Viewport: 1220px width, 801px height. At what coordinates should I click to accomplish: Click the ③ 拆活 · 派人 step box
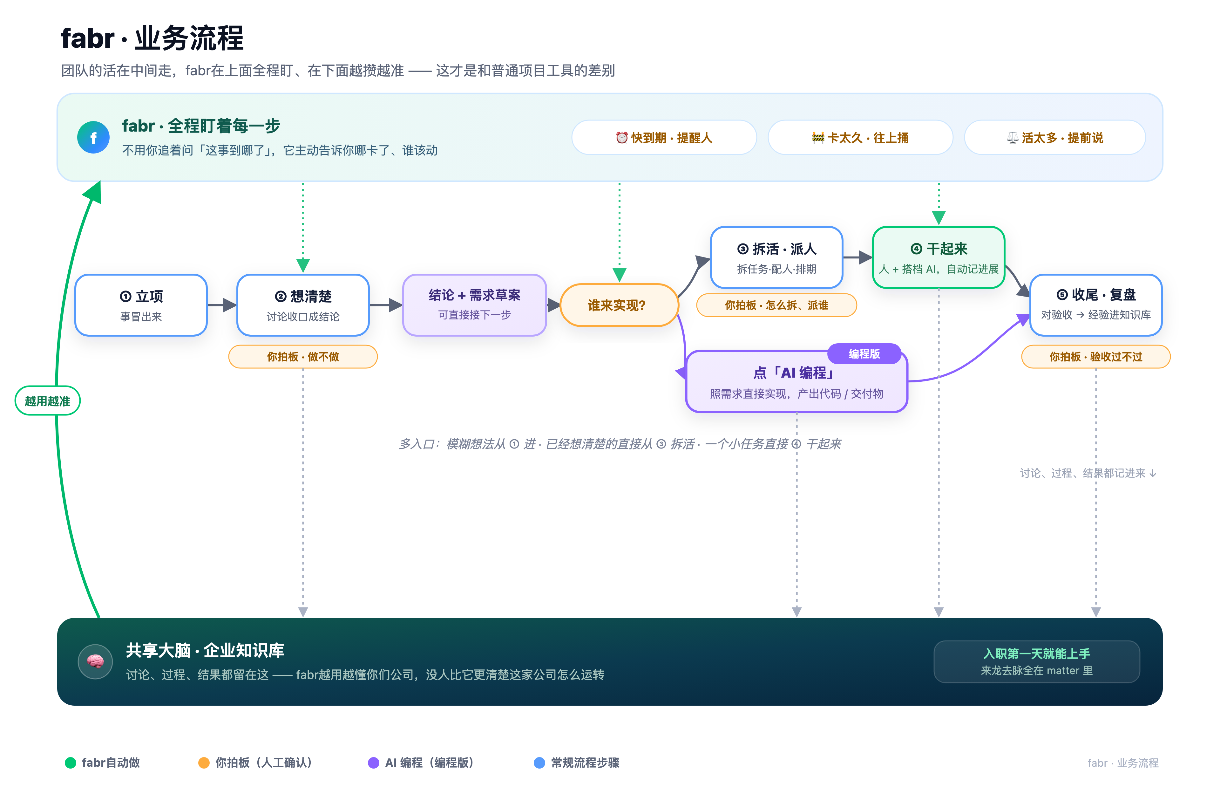point(776,257)
